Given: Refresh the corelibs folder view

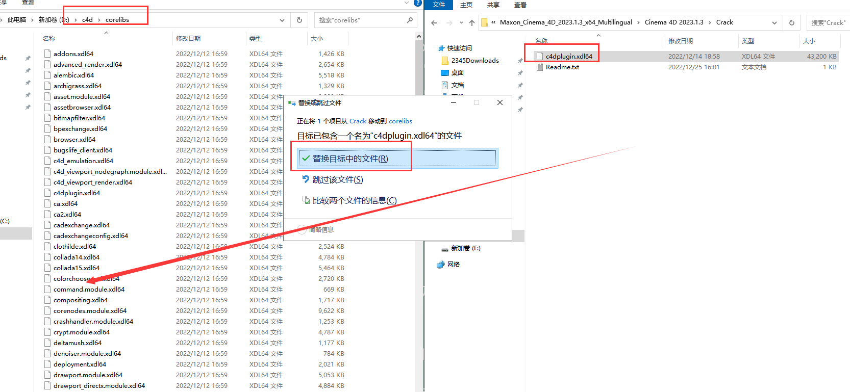Looking at the screenshot, I should 299,20.
